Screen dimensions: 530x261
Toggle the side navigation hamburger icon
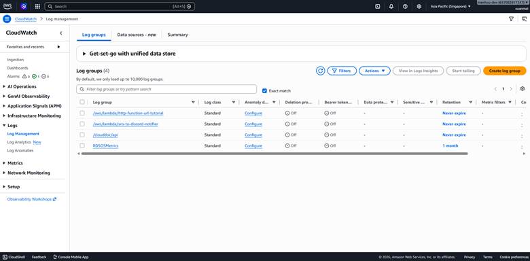click(7, 19)
